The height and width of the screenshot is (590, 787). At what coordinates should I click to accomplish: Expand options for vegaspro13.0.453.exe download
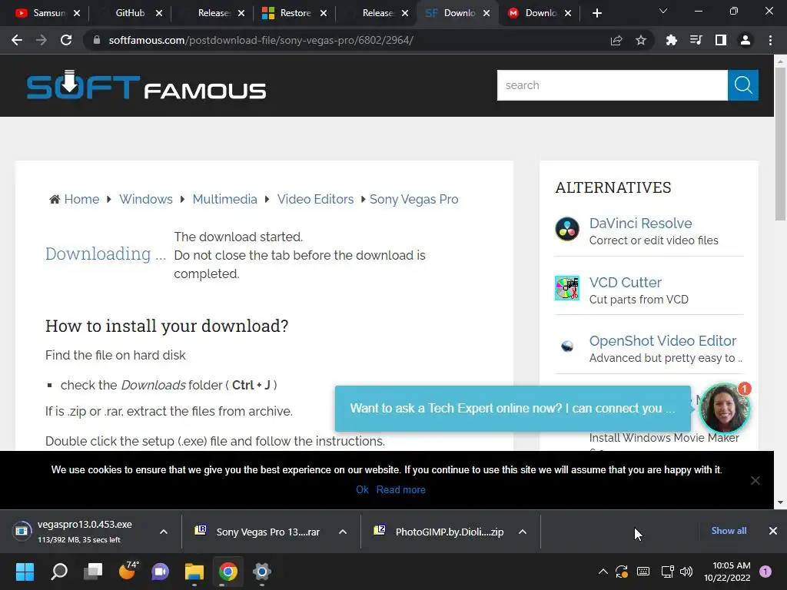tap(164, 532)
